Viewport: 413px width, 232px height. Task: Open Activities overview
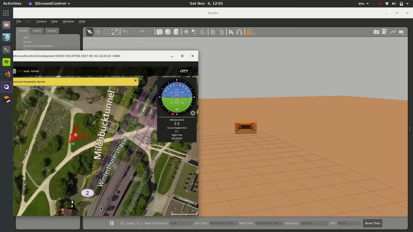(x=12, y=3)
